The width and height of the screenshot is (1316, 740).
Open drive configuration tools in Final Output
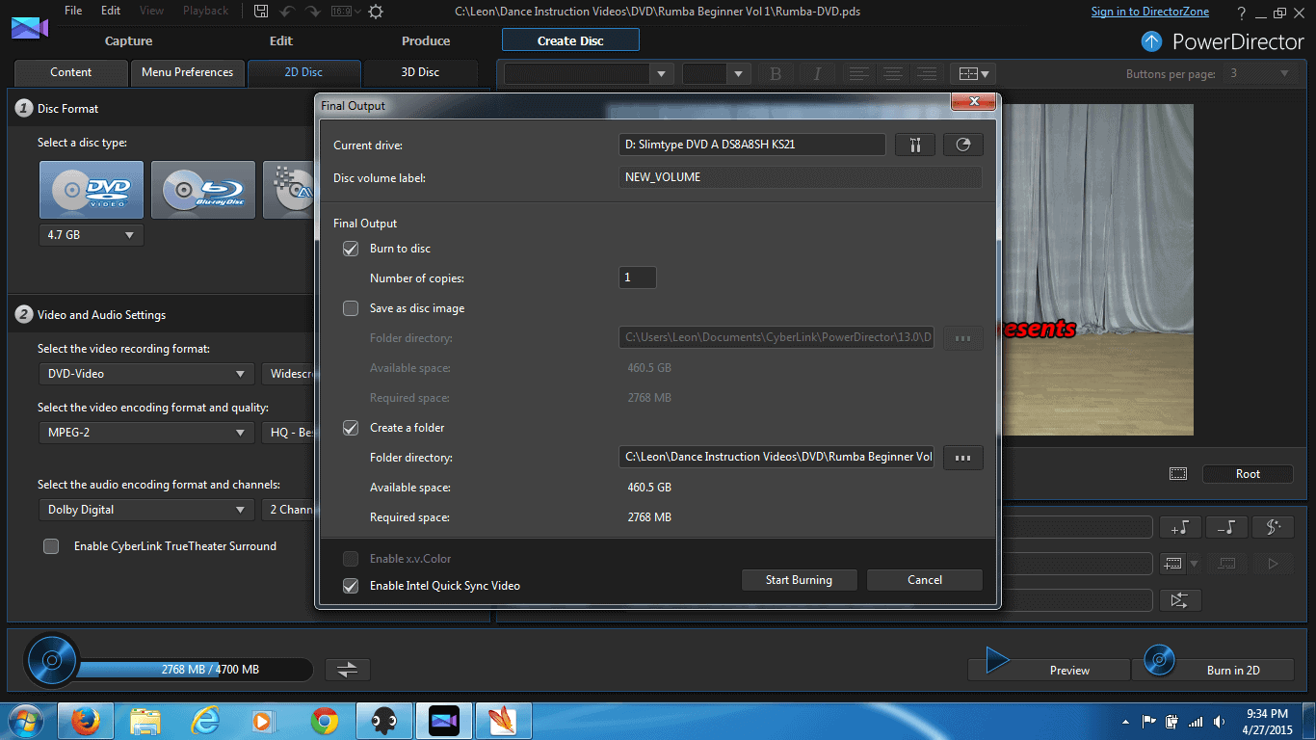point(915,145)
